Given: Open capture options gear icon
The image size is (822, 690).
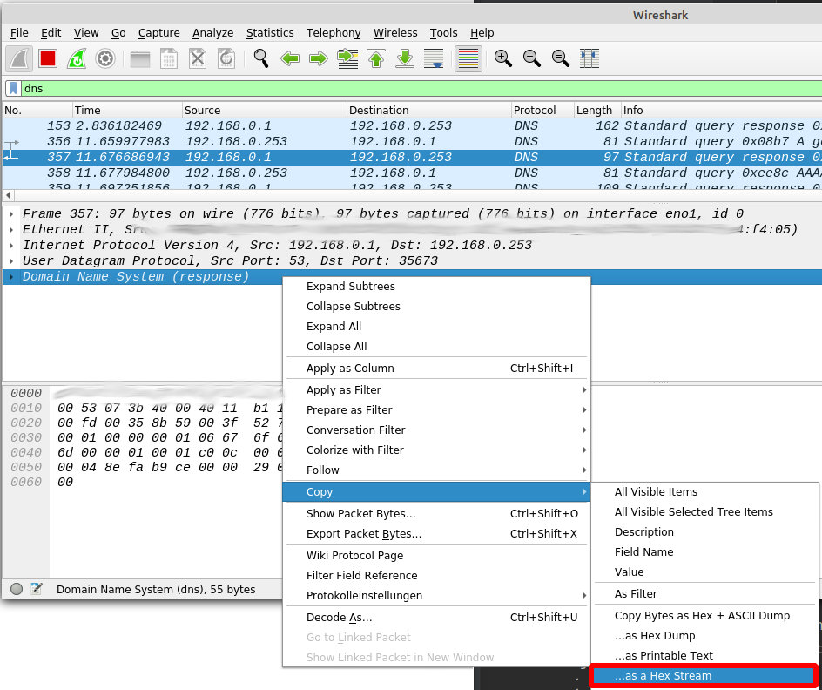Looking at the screenshot, I should pyautogui.click(x=105, y=58).
